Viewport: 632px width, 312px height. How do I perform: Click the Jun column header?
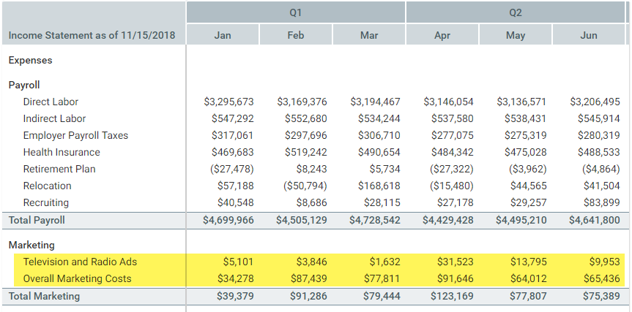pyautogui.click(x=588, y=35)
